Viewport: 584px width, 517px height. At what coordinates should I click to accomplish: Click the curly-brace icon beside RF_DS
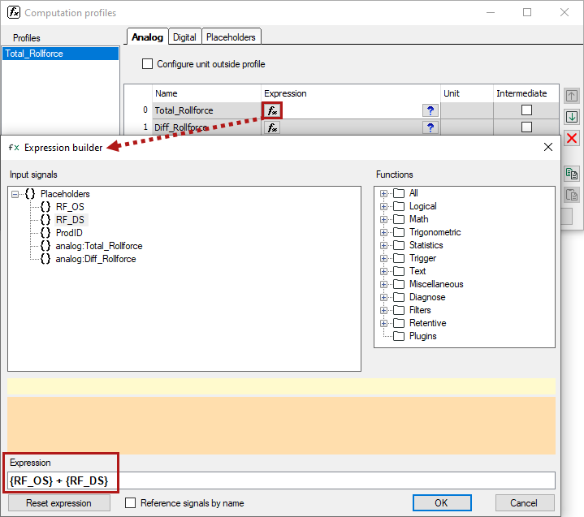(x=45, y=220)
